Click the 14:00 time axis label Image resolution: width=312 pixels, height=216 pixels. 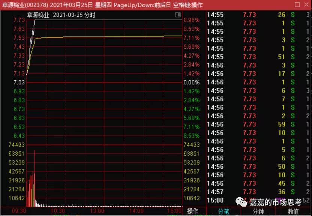pyautogui.click(x=136, y=211)
